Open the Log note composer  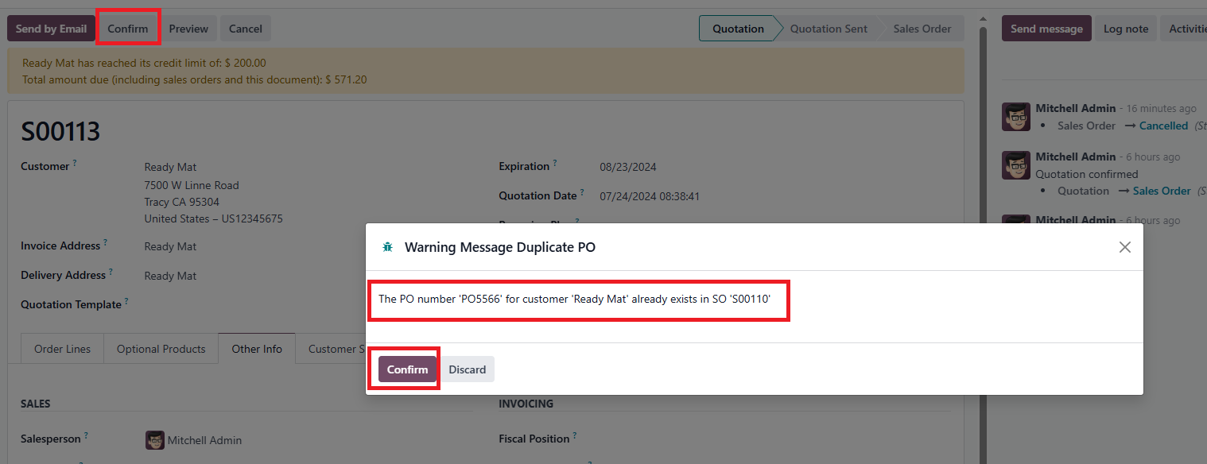click(1125, 29)
